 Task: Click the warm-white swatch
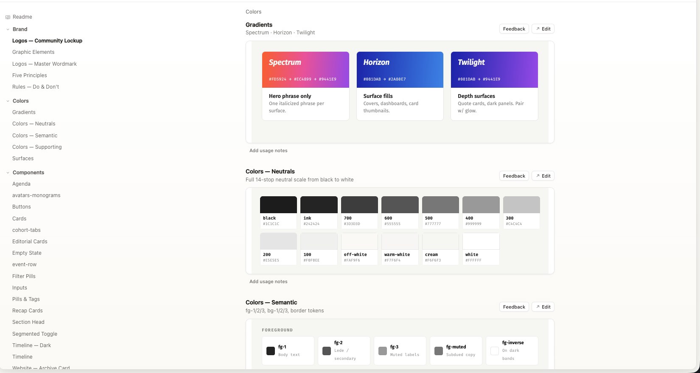tap(400, 249)
